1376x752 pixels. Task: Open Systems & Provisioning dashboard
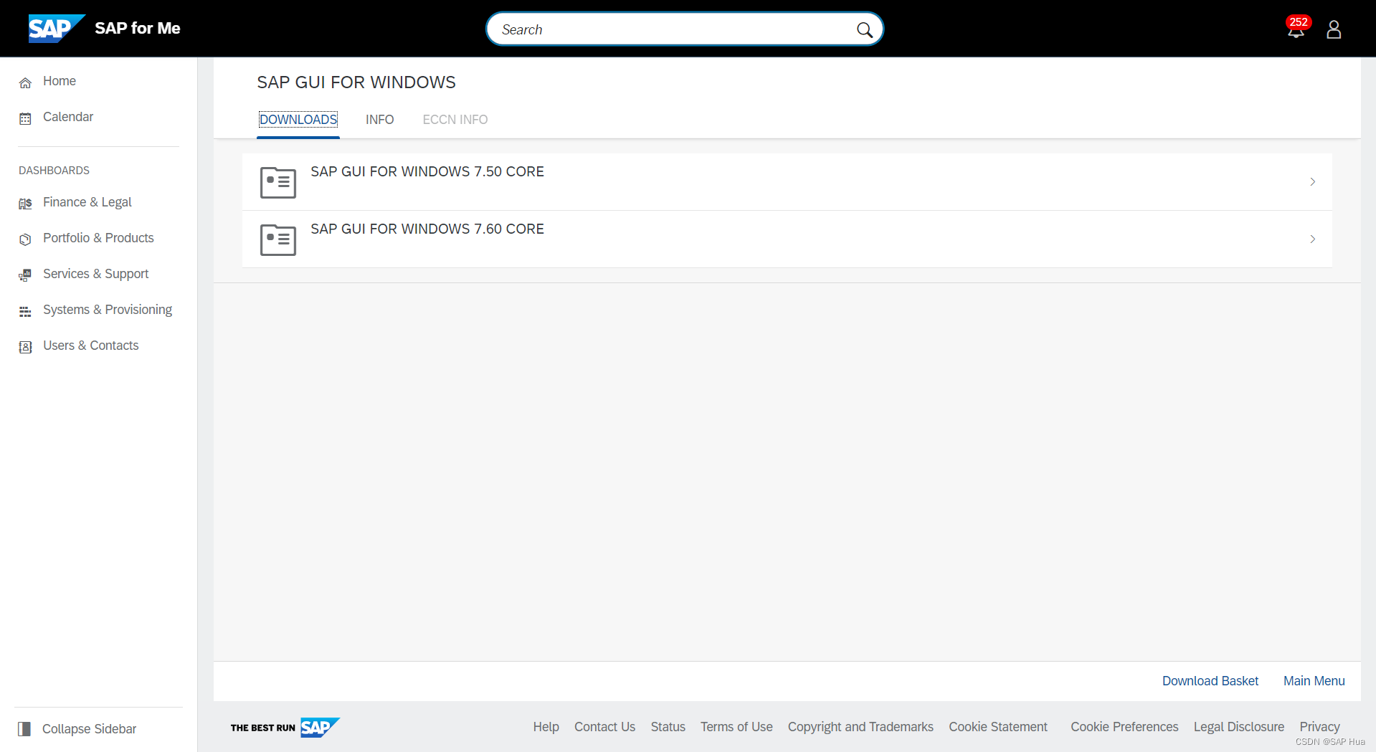pos(108,310)
